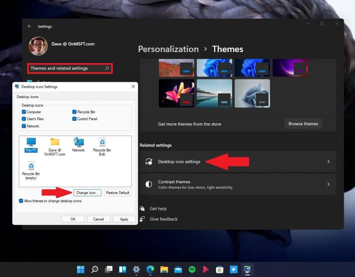Click the Browse themes button
The image size is (355, 277).
tap(303, 124)
